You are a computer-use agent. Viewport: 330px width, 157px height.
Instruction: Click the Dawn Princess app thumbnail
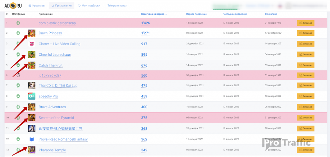click(32, 33)
